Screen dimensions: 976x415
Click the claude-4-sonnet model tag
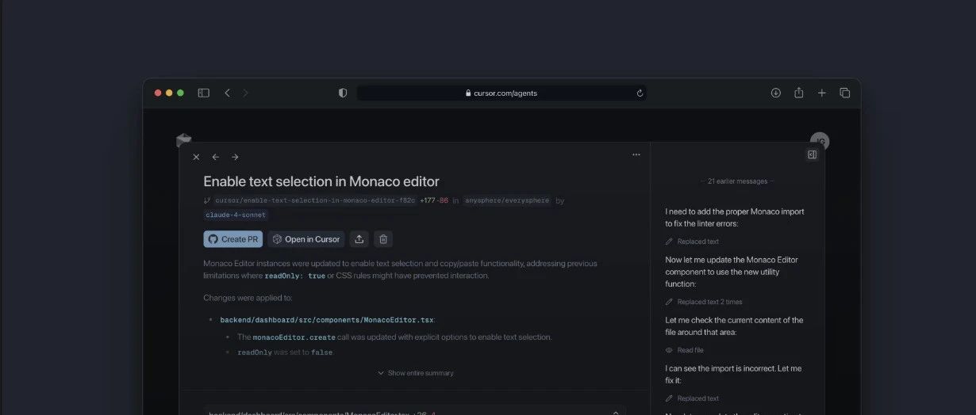coord(236,215)
